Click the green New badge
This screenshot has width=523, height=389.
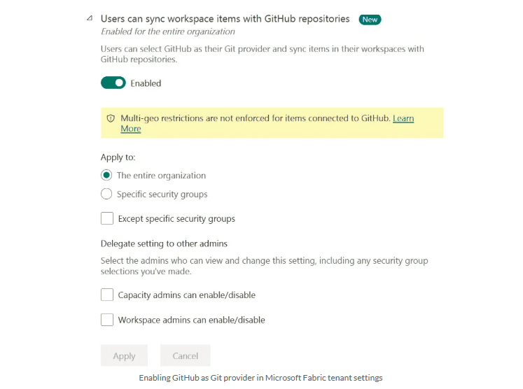[x=370, y=20]
